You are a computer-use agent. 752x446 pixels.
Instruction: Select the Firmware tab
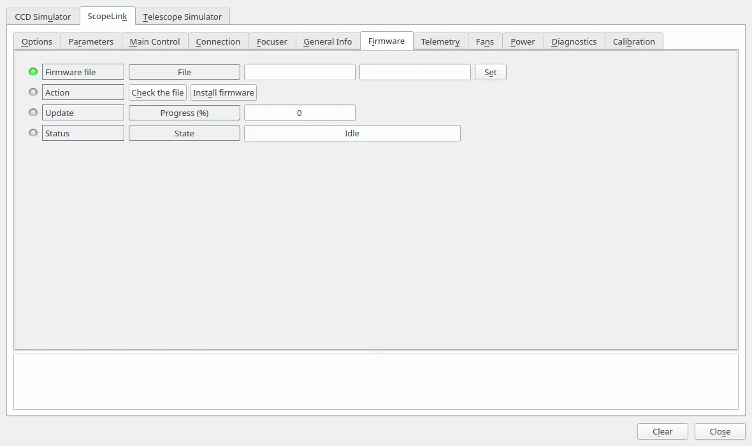(x=387, y=41)
